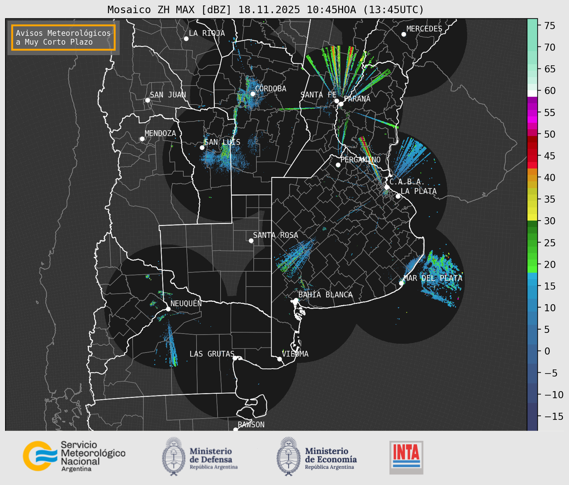Click the red 45 dBZ band on colorbar
The height and width of the screenshot is (485, 569).
[532, 156]
